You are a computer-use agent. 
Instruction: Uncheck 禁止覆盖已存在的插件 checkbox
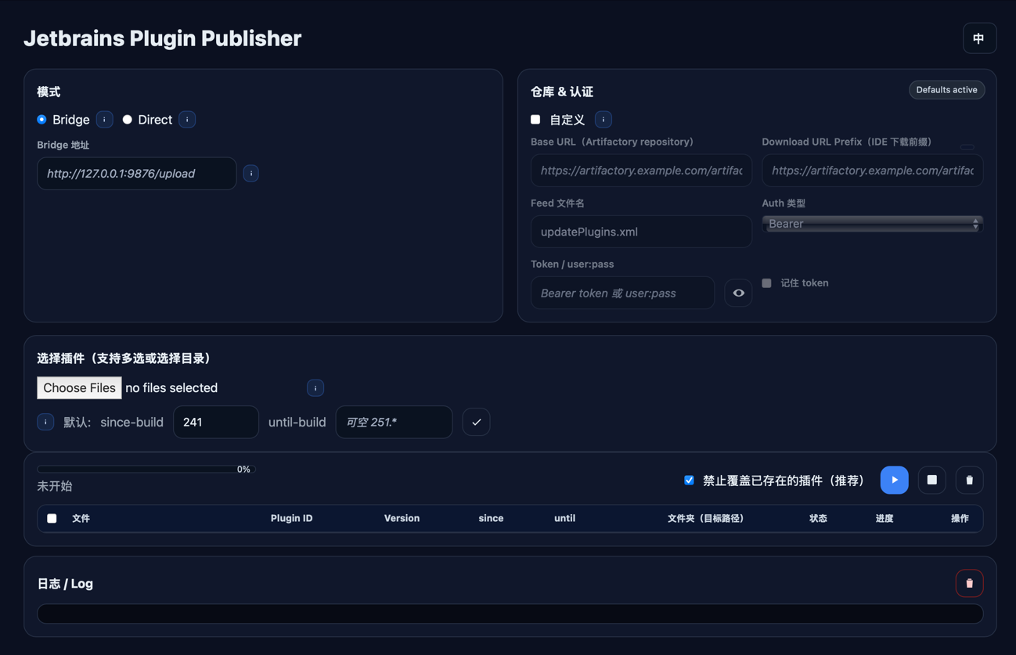pos(689,480)
